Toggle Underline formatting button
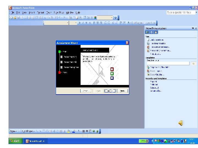This screenshot has width=198, height=148. tap(86, 23)
